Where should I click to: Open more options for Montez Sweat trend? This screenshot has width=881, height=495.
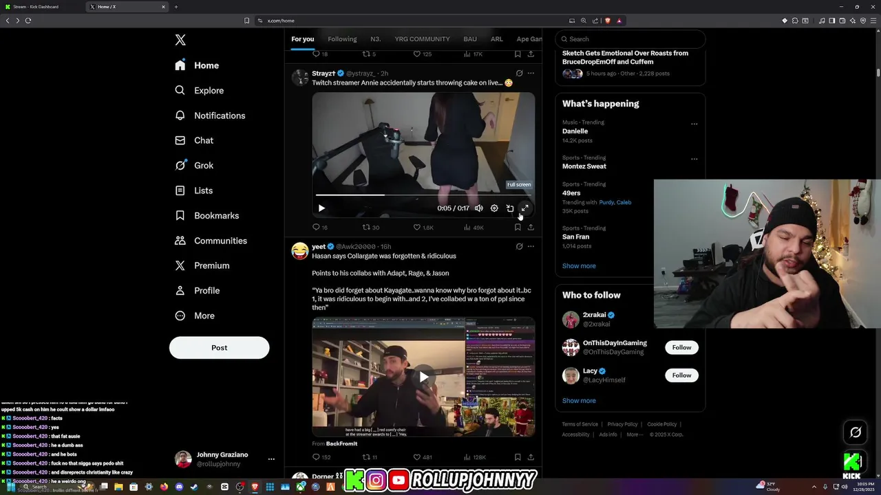coord(694,159)
